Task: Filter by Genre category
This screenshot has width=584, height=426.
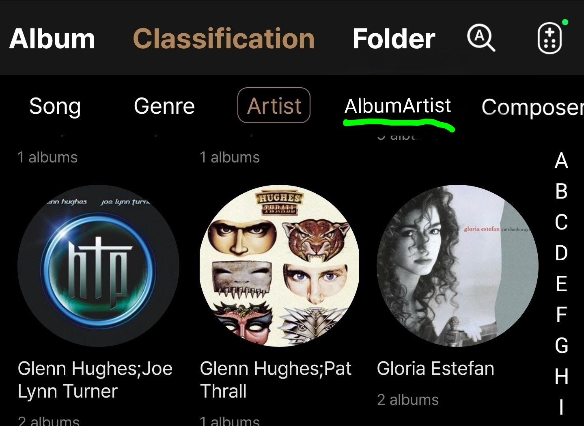Action: pos(164,106)
